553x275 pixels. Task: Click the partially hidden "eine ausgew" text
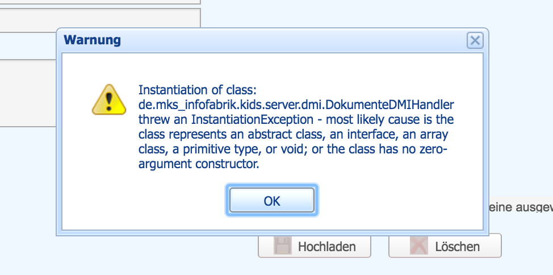[520, 208]
